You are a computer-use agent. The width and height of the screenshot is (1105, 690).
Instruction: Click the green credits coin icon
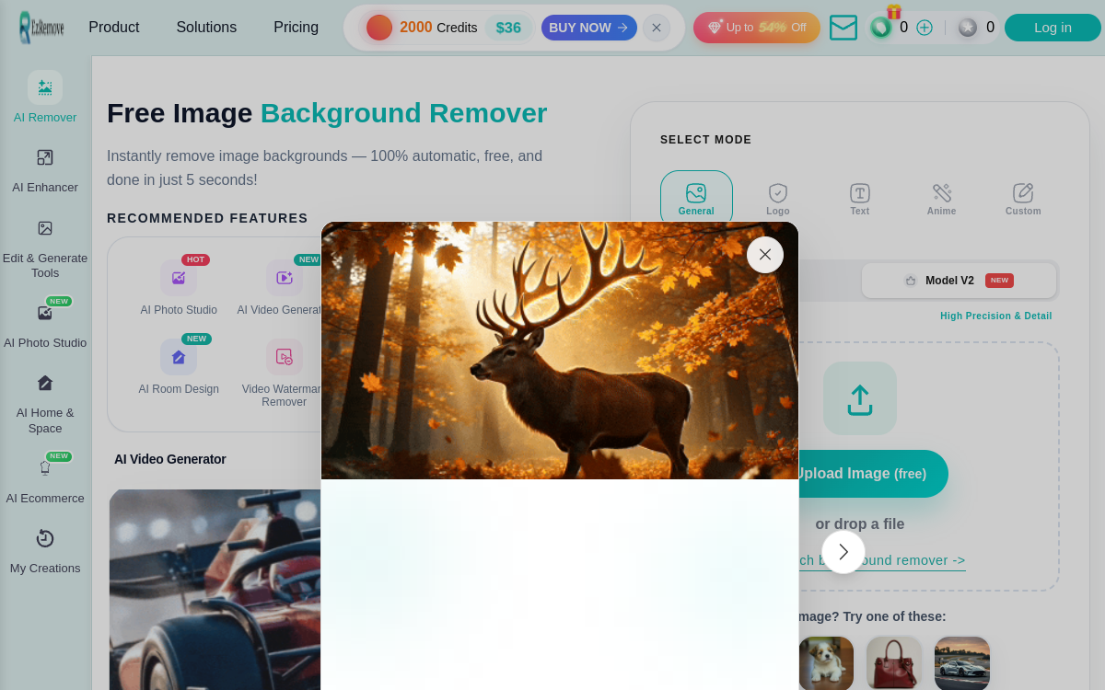pyautogui.click(x=881, y=28)
